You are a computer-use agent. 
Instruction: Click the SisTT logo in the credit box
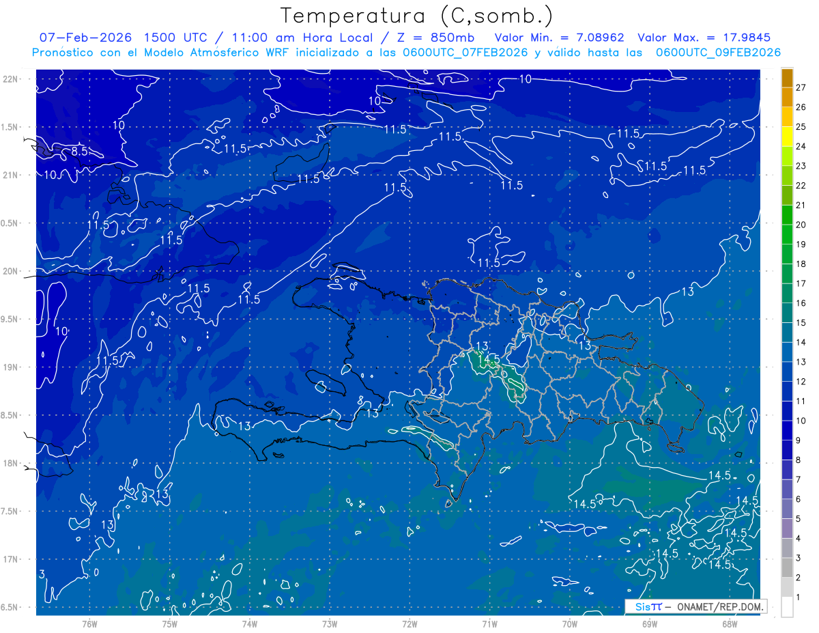pos(648,606)
